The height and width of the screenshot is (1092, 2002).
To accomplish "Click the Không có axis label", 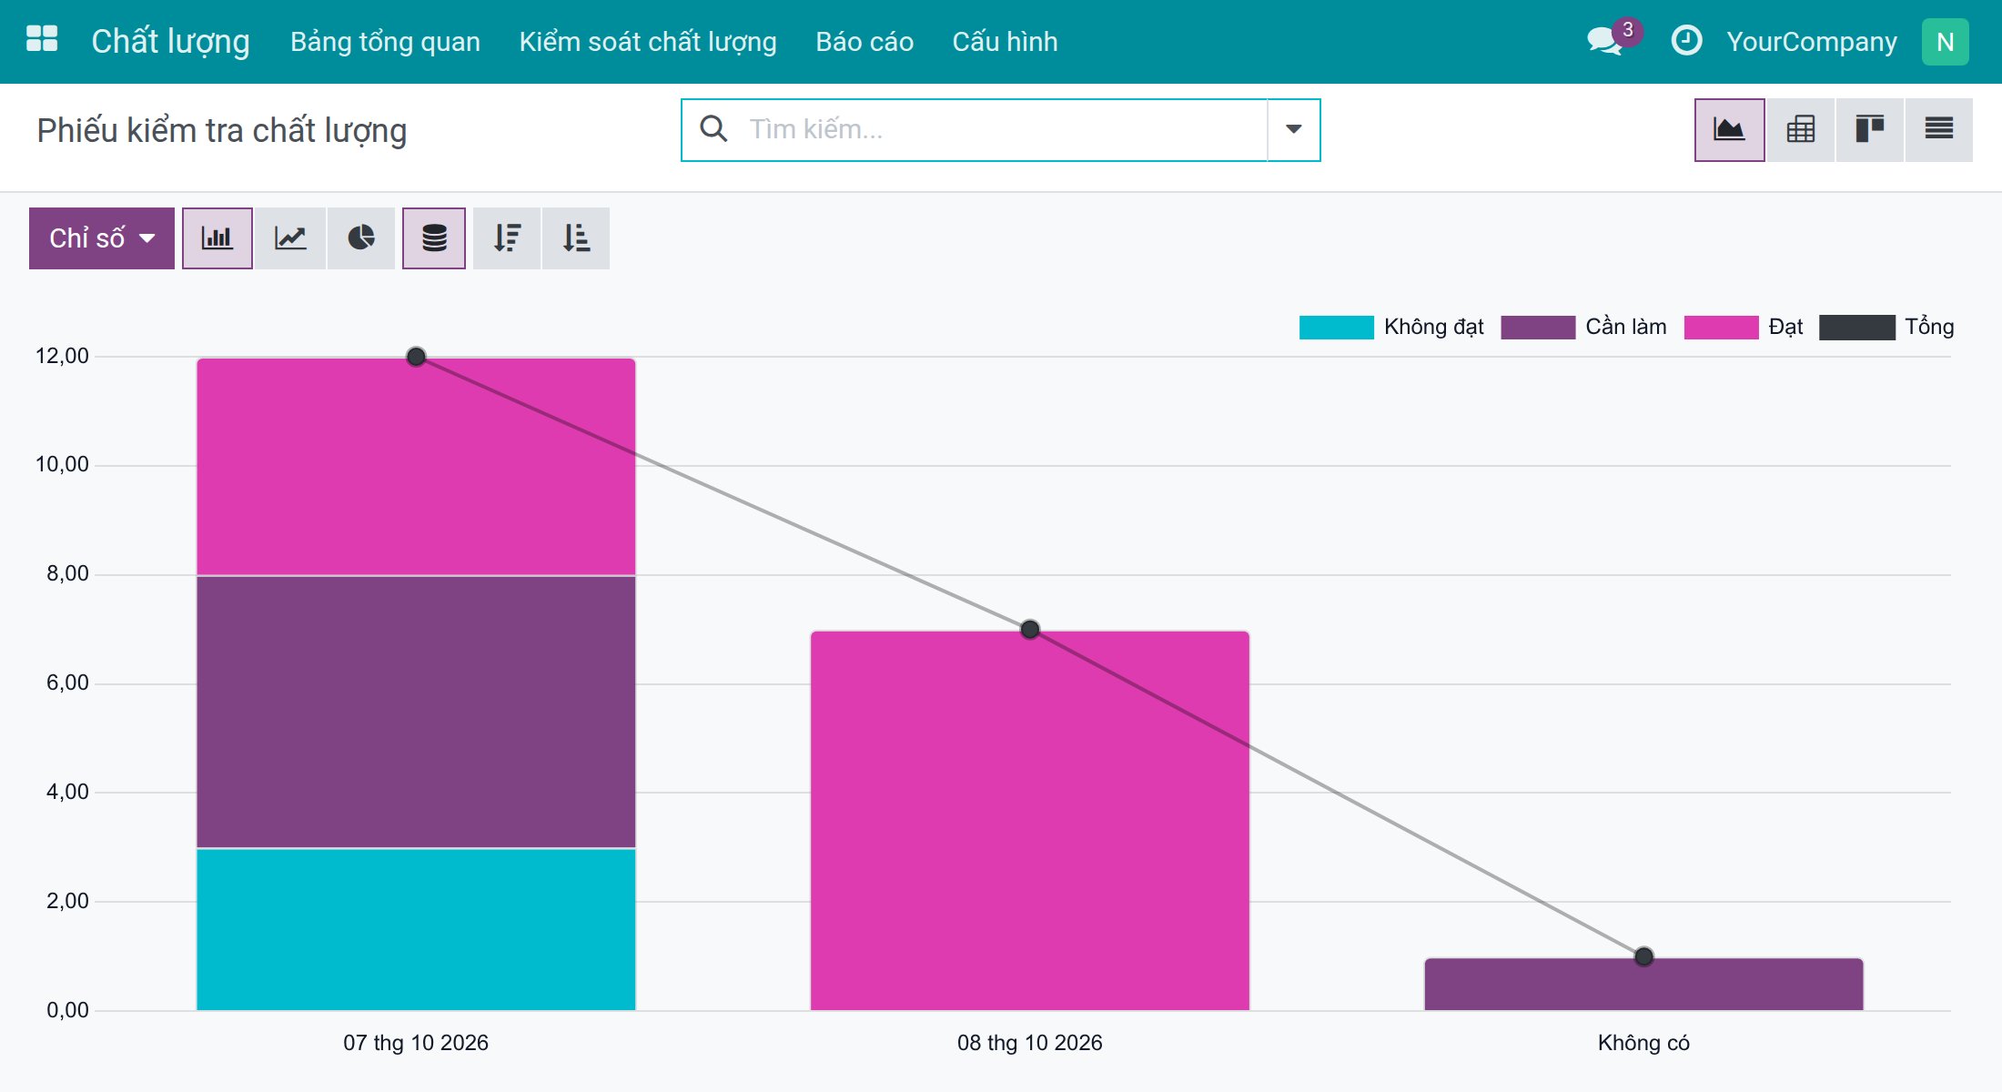I will click(x=1643, y=1043).
